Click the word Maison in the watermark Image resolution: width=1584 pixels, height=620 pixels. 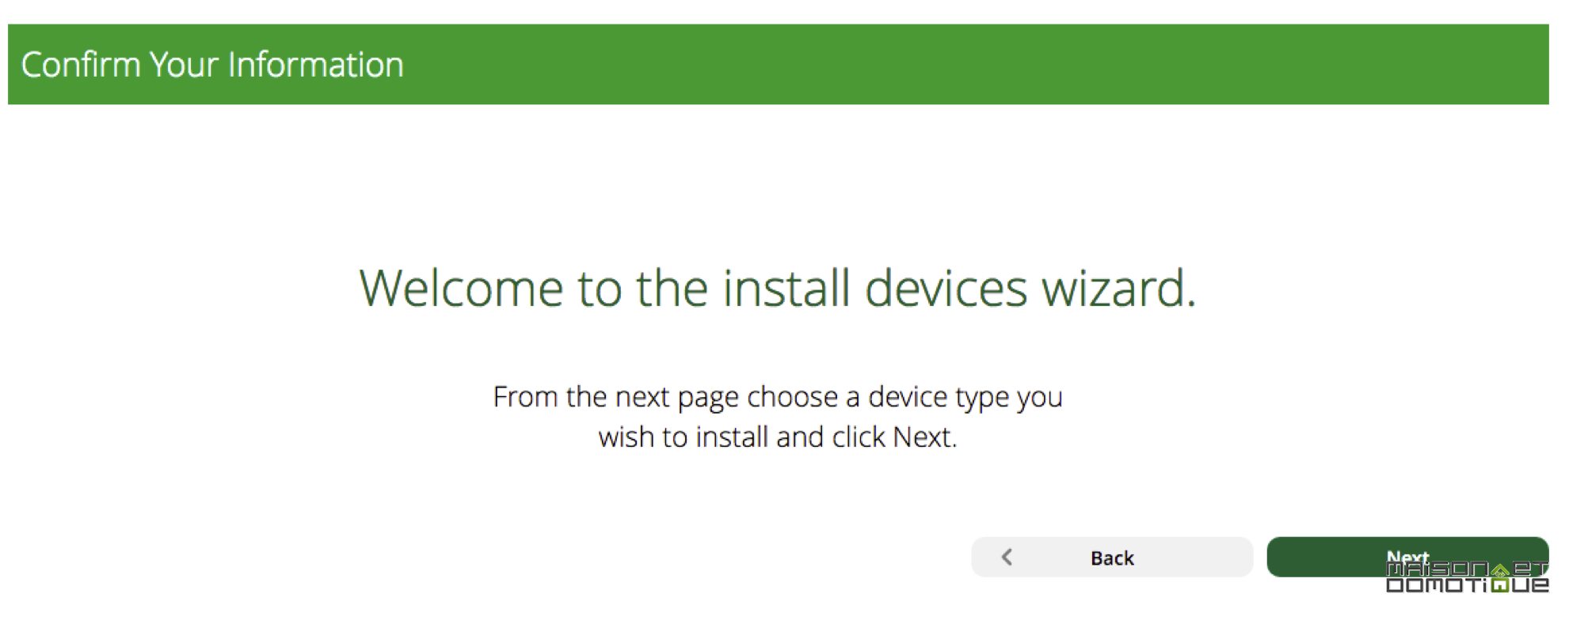(1437, 569)
